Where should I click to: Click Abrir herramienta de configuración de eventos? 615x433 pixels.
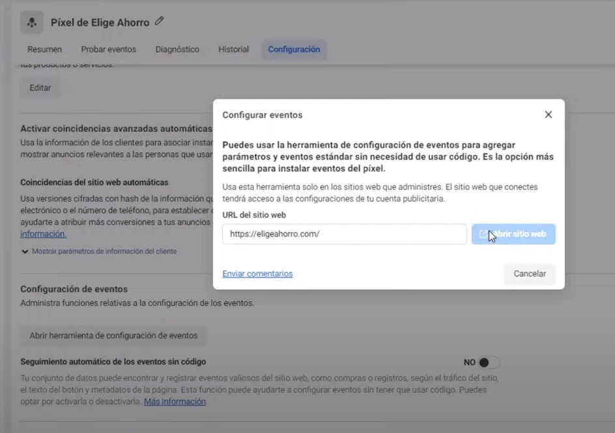pyautogui.click(x=113, y=336)
